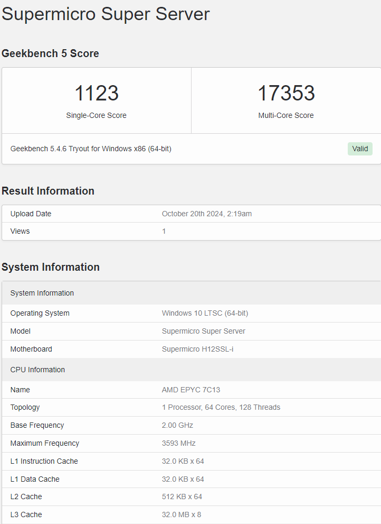Click the CPU Information table header
This screenshot has width=381, height=524.
192,370
